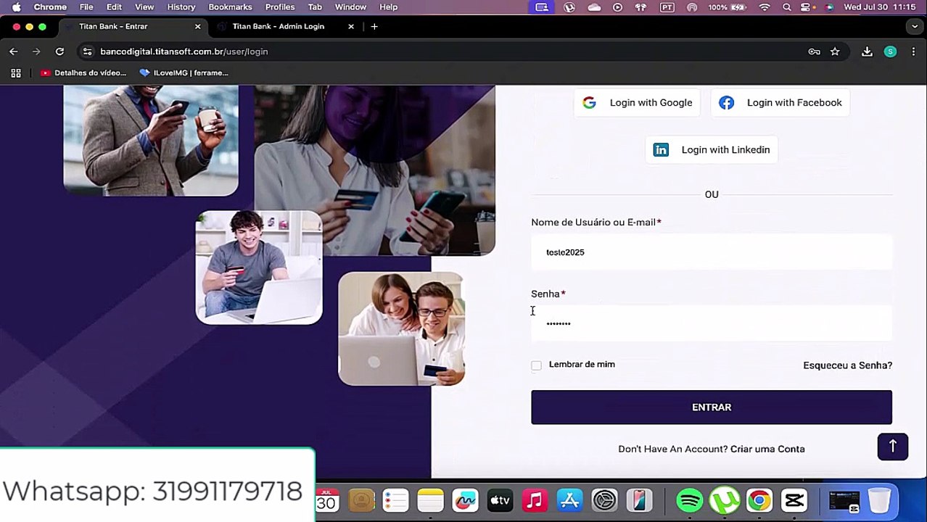
Task: Click Login with Facebook button
Action: (780, 103)
